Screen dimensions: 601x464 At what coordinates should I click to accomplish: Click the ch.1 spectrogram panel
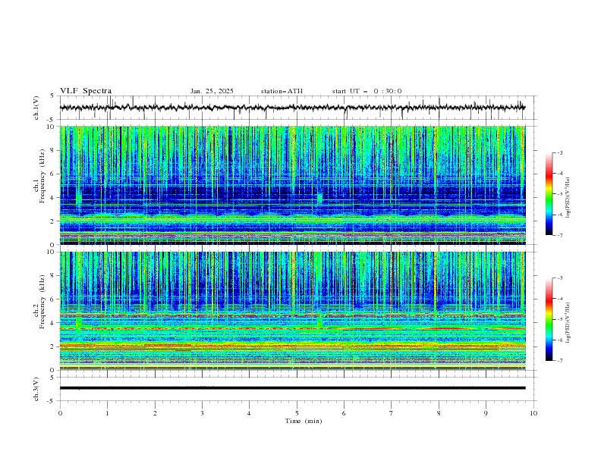coord(292,185)
